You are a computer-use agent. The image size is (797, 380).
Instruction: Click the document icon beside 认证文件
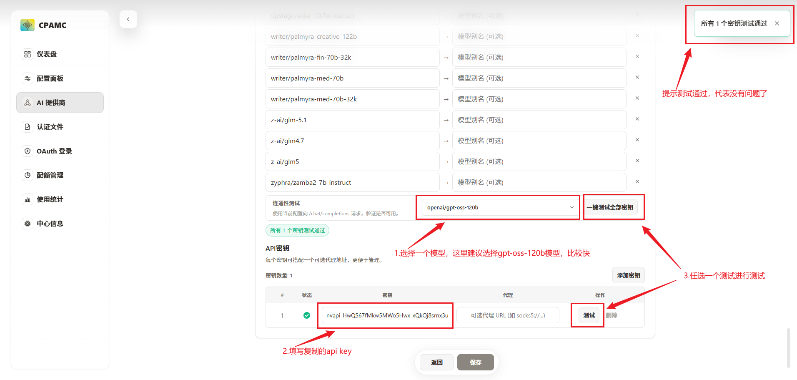(28, 127)
